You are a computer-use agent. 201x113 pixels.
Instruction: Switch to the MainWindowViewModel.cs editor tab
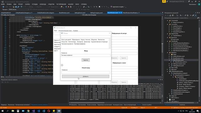click(130, 13)
